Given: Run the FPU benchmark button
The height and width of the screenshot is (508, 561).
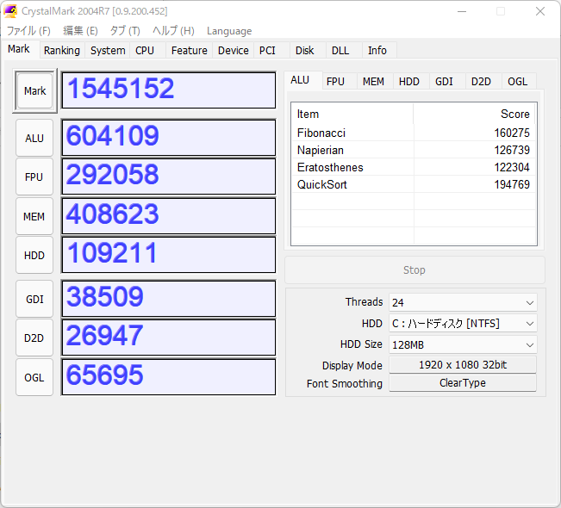Looking at the screenshot, I should [34, 177].
